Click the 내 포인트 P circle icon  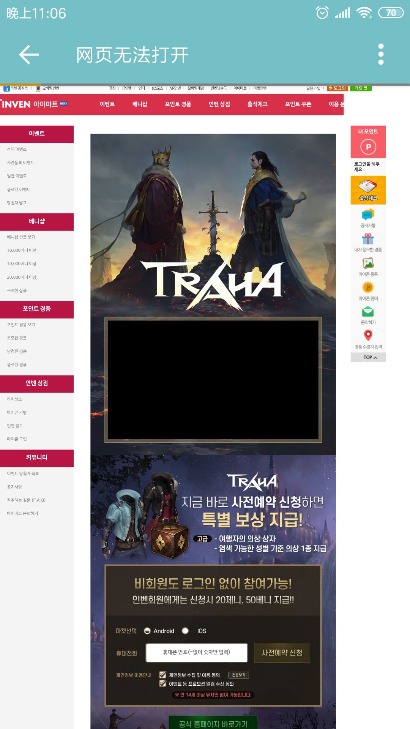[368, 147]
